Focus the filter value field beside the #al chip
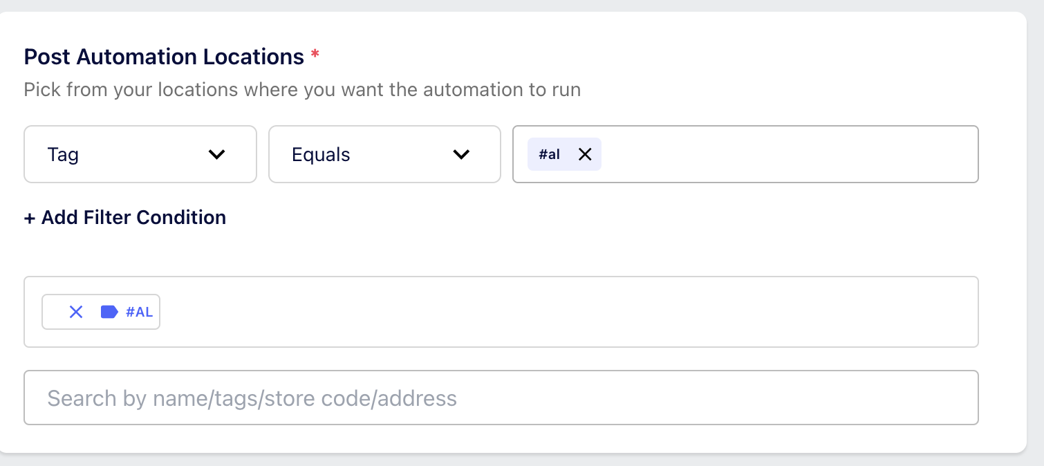The height and width of the screenshot is (466, 1044). [788, 154]
